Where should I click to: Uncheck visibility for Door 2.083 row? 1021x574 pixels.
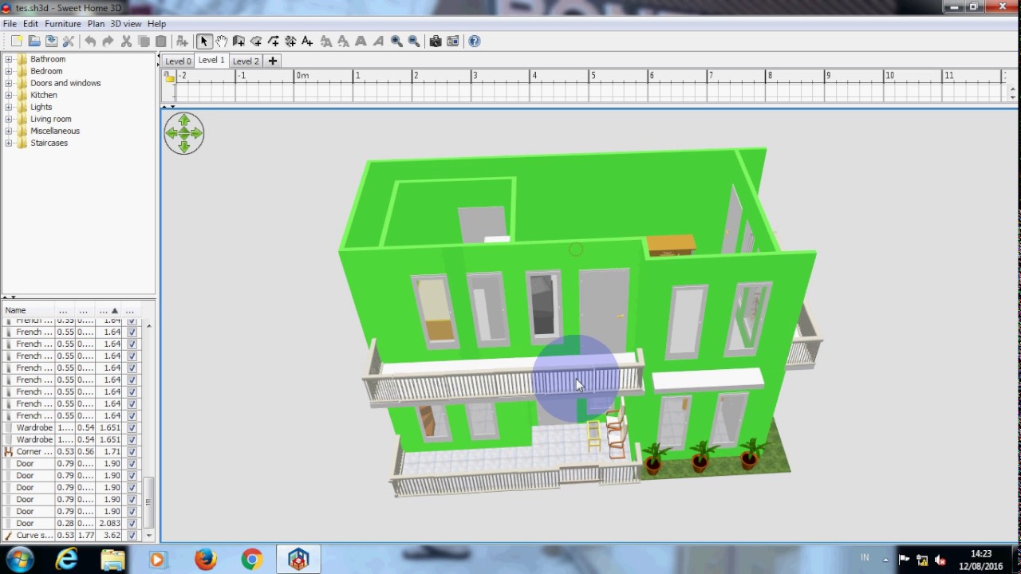tap(132, 524)
